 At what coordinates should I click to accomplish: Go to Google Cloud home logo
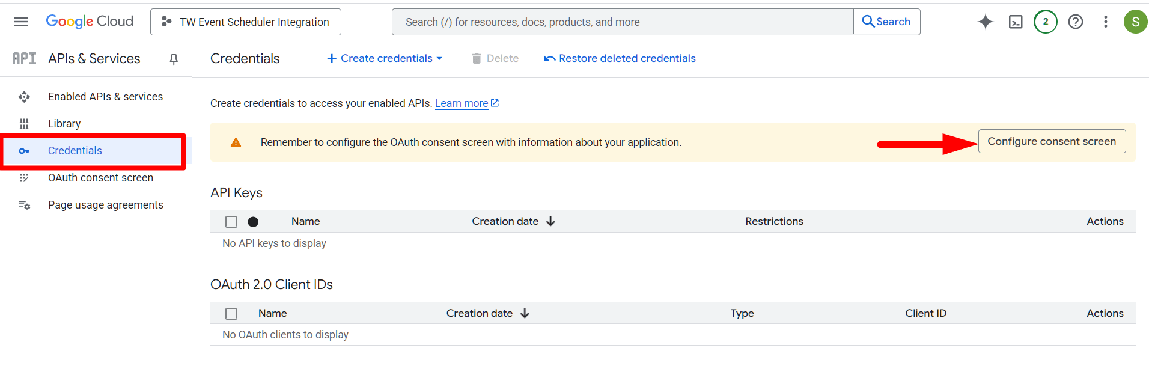90,22
